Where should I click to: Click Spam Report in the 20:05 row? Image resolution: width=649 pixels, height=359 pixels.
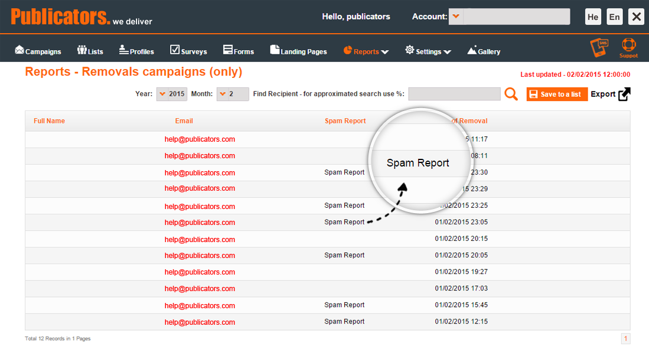coord(344,255)
